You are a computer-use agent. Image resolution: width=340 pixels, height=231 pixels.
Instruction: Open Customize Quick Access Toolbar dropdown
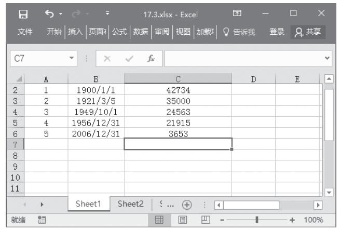(x=107, y=12)
